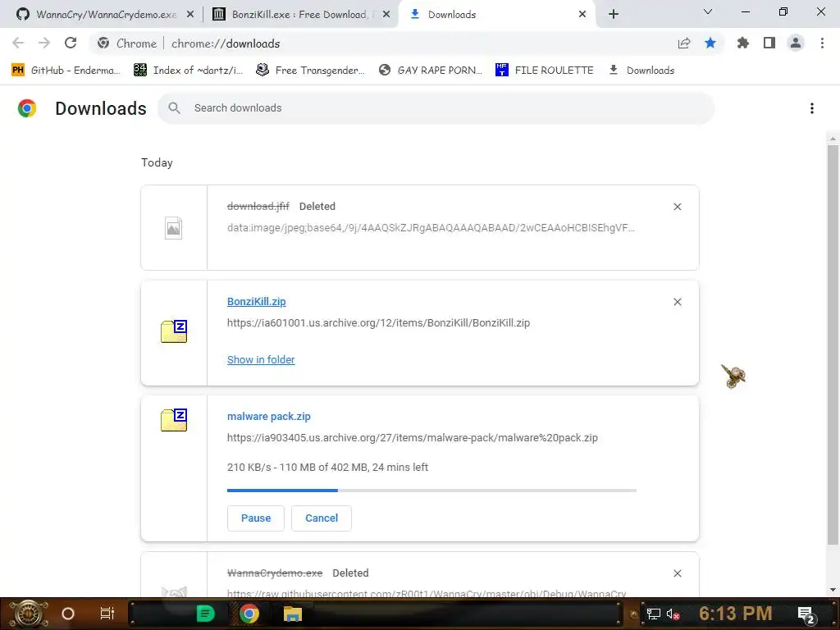Open File Explorer from the taskbar
Viewport: 840px width, 630px height.
[293, 614]
